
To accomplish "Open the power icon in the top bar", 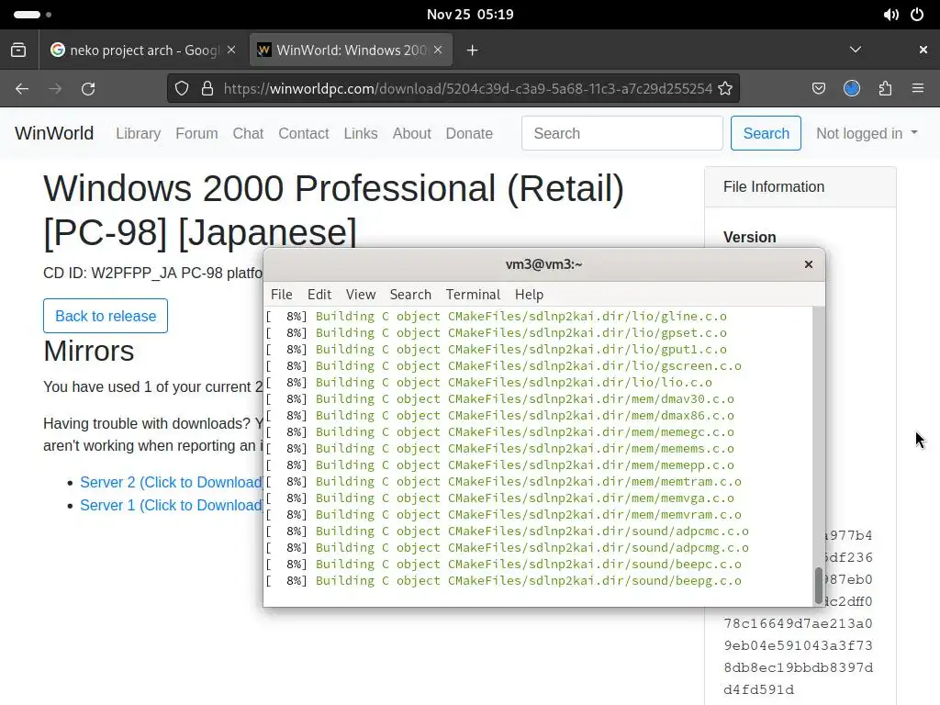I will [917, 15].
